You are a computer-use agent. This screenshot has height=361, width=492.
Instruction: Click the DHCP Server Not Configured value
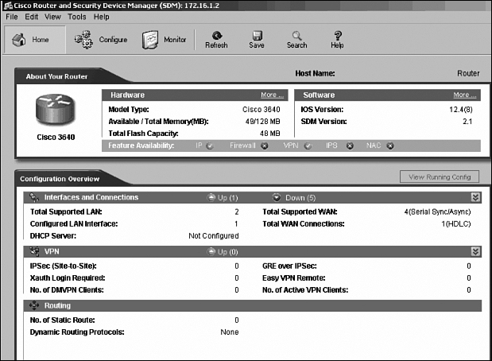pyautogui.click(x=214, y=235)
